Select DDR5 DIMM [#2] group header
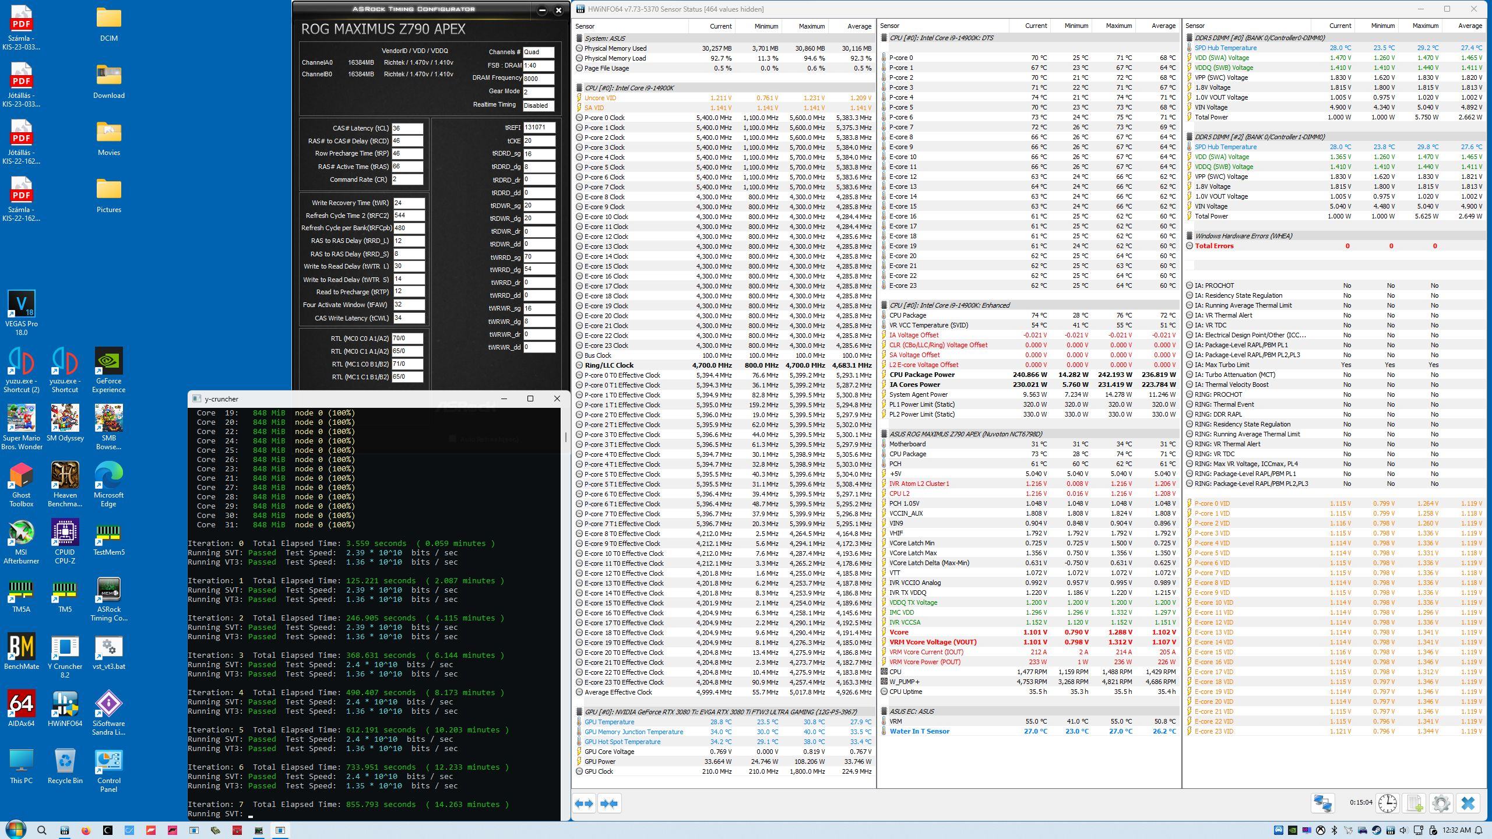Image resolution: width=1492 pixels, height=839 pixels. point(1335,137)
